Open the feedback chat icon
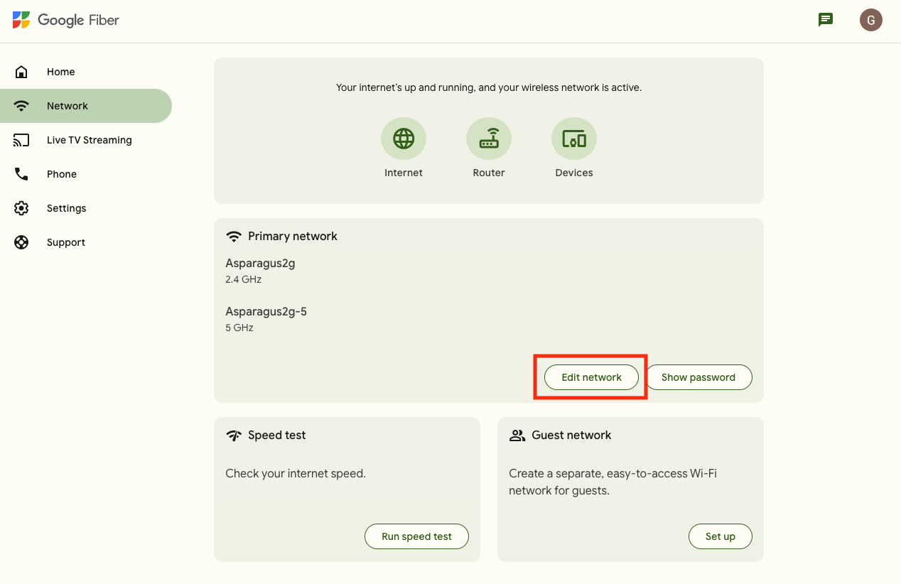The height and width of the screenshot is (584, 901). 825,20
